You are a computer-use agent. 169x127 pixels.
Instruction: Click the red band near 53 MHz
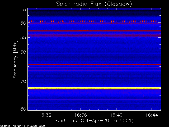pos(94,31)
